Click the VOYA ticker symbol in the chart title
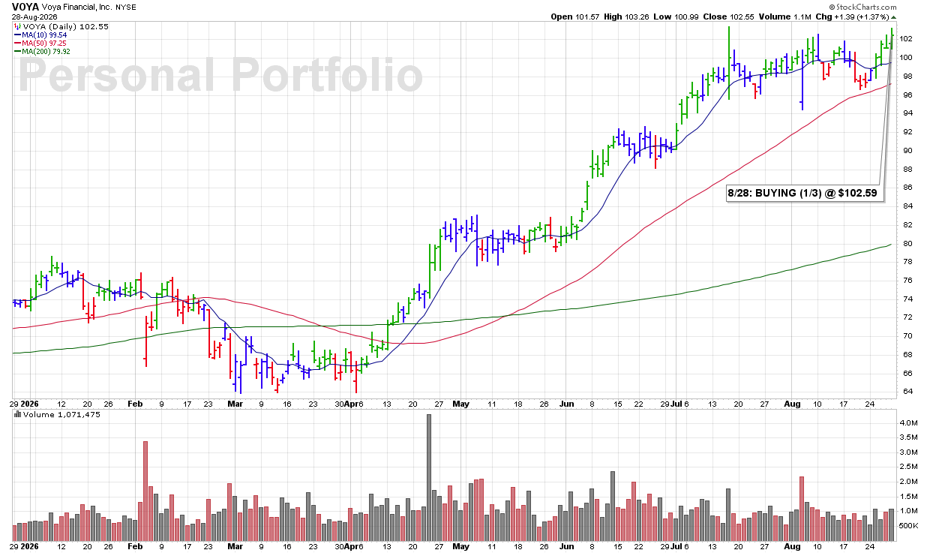The width and height of the screenshot is (930, 553). click(25, 6)
